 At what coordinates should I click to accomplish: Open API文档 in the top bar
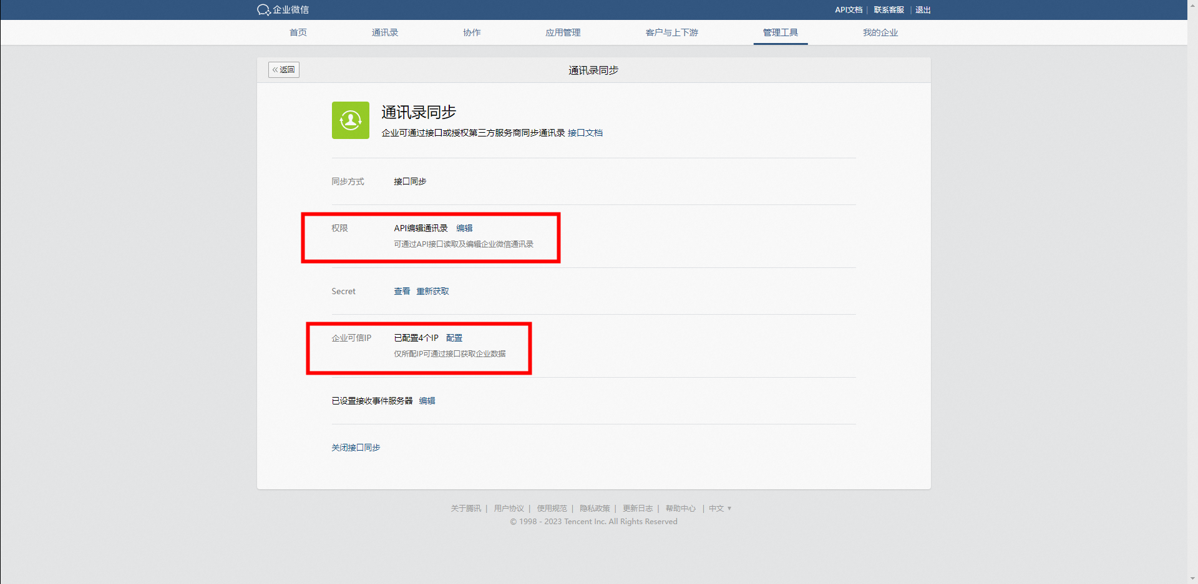tap(848, 10)
